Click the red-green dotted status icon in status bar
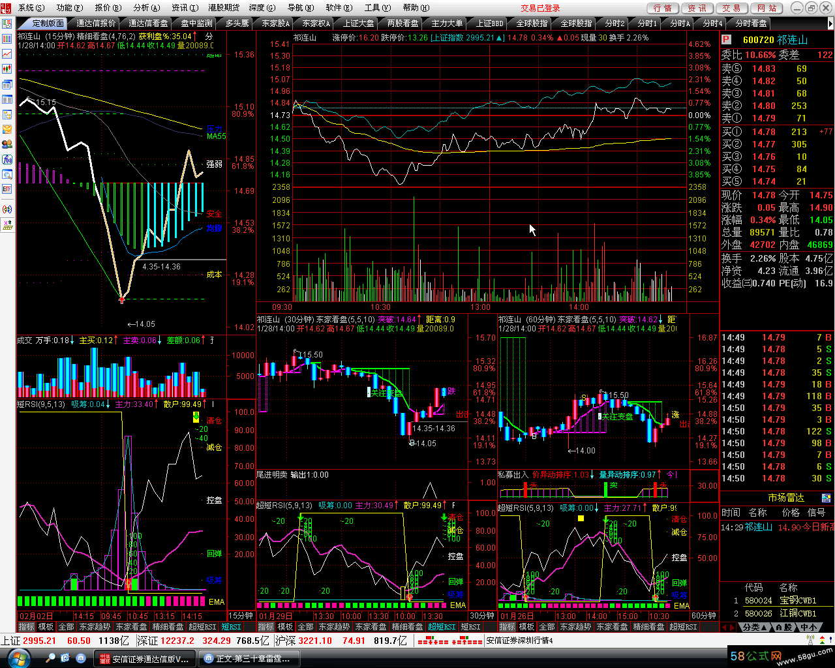Image resolution: width=835 pixels, height=668 pixels. [x=450, y=641]
